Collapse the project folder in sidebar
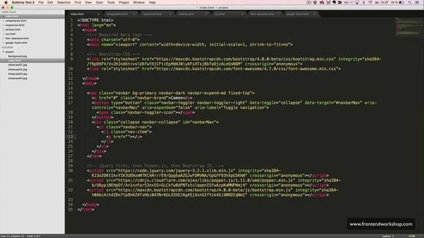Viewport: 424px width, 238px height. pyautogui.click(x=3, y=52)
